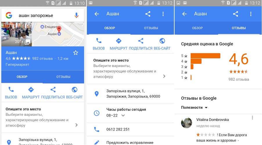Tap pencil icon for suggesting an edit

pyautogui.click(x=96, y=142)
